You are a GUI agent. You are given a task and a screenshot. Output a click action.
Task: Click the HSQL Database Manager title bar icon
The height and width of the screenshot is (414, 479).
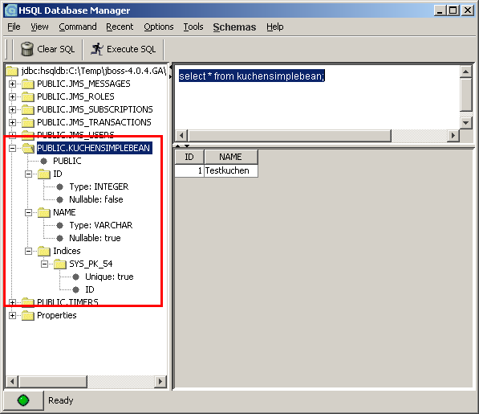11,10
